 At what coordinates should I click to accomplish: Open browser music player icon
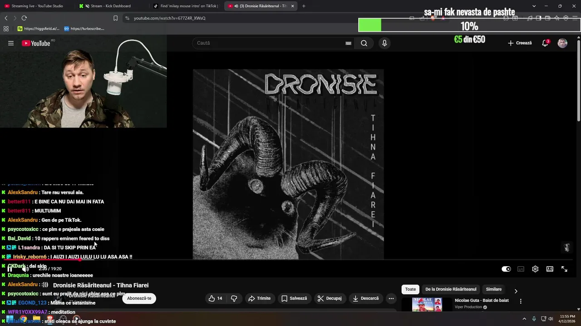click(x=530, y=18)
